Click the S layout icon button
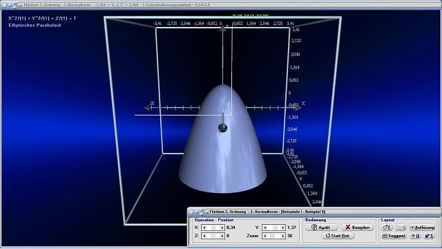442x249 pixels. point(430,236)
